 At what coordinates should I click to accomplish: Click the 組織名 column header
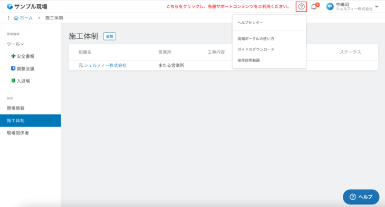[85, 52]
